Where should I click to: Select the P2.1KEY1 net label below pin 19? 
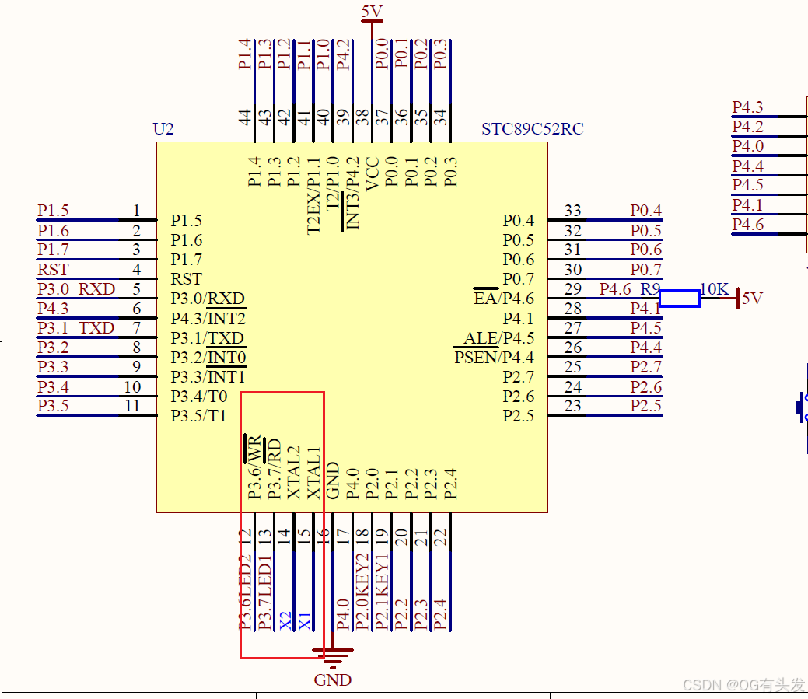click(x=382, y=592)
